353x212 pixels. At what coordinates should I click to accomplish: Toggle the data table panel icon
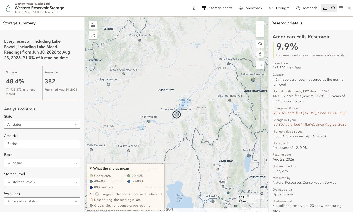point(341,8)
